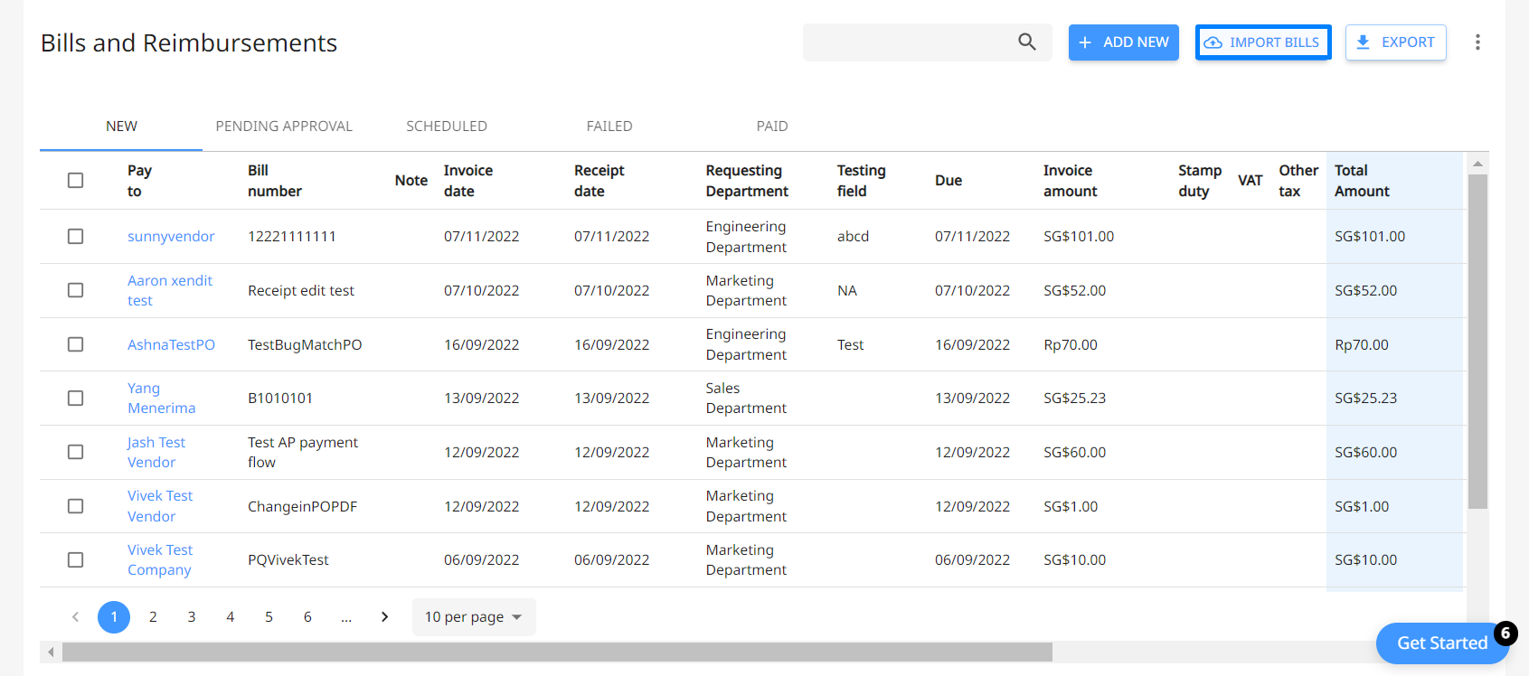
Task: Click the vertical table scrollbar thumb
Action: click(1477, 342)
